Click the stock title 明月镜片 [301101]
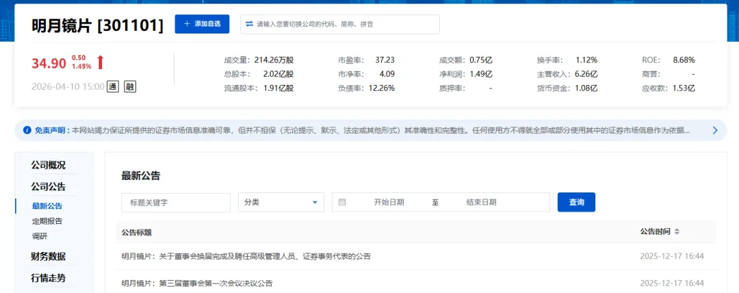 tap(98, 25)
